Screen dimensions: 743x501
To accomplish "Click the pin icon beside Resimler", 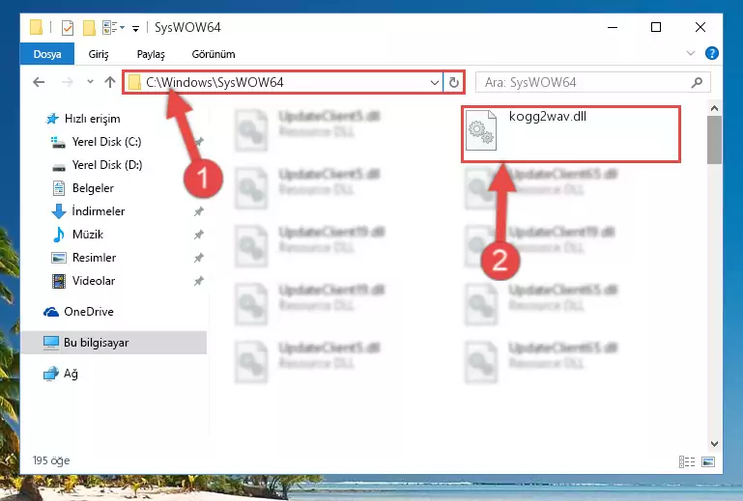I will point(198,258).
